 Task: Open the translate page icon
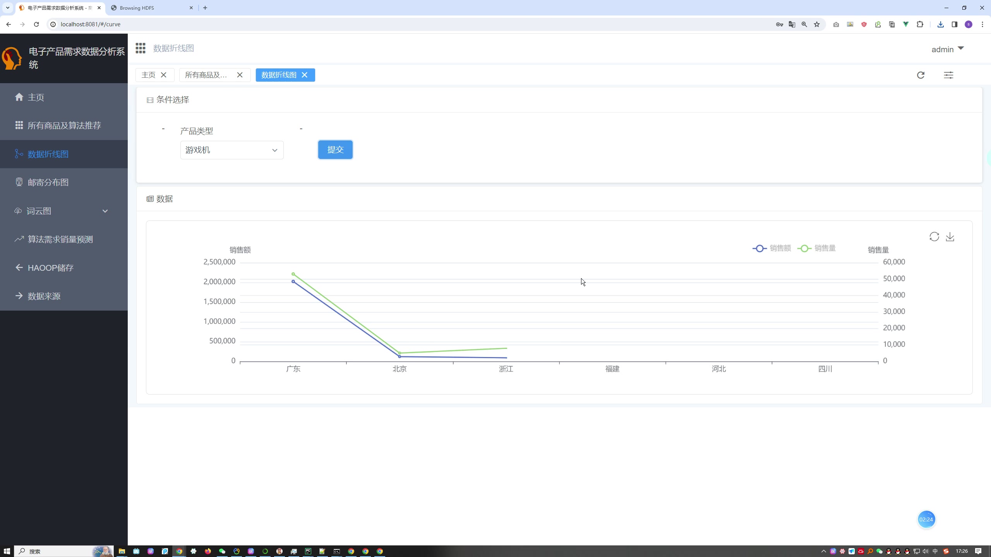(792, 24)
